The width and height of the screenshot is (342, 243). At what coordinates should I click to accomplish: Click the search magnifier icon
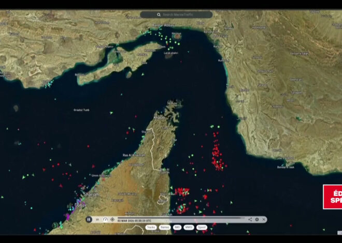pos(159,14)
